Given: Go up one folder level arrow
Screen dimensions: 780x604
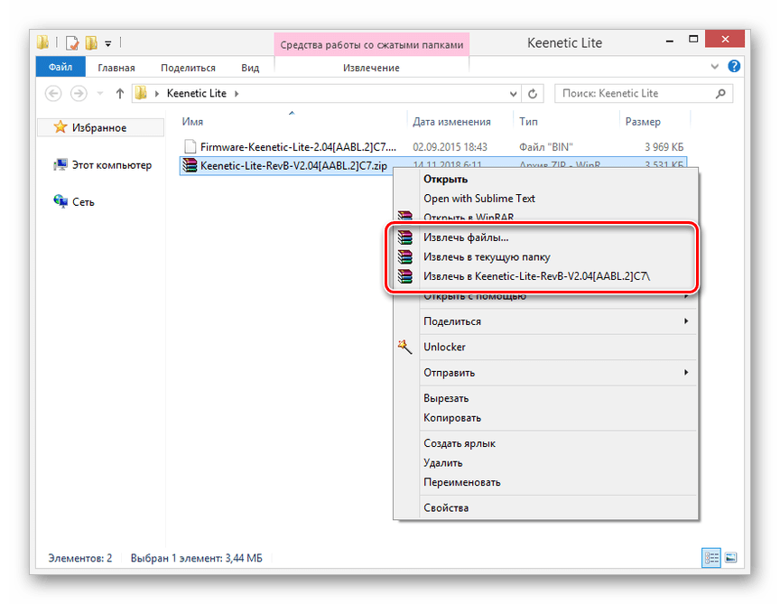Looking at the screenshot, I should pos(119,94).
